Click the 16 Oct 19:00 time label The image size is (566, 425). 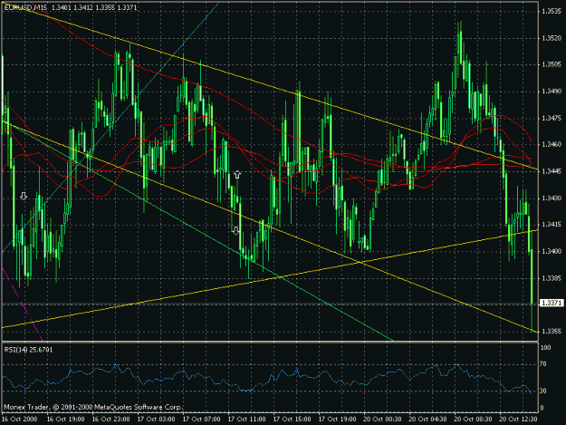pyautogui.click(x=66, y=419)
